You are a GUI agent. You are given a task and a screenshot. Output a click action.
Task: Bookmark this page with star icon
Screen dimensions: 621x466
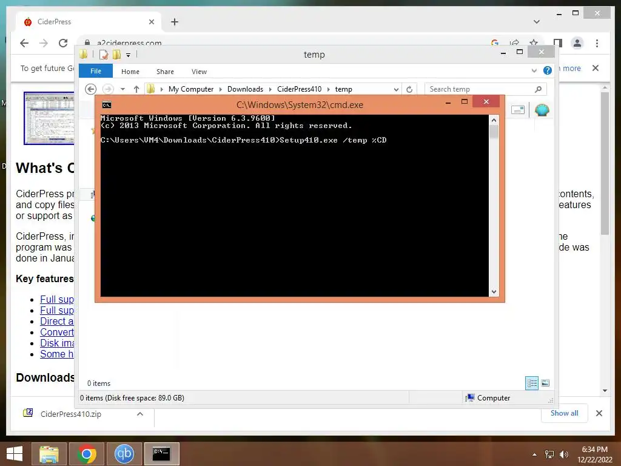coord(534,42)
